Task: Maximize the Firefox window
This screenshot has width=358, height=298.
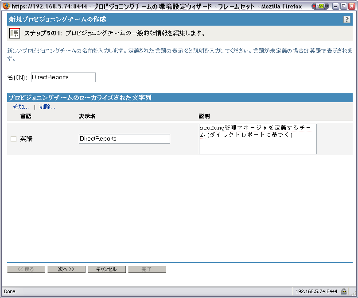Action: click(x=343, y=6)
